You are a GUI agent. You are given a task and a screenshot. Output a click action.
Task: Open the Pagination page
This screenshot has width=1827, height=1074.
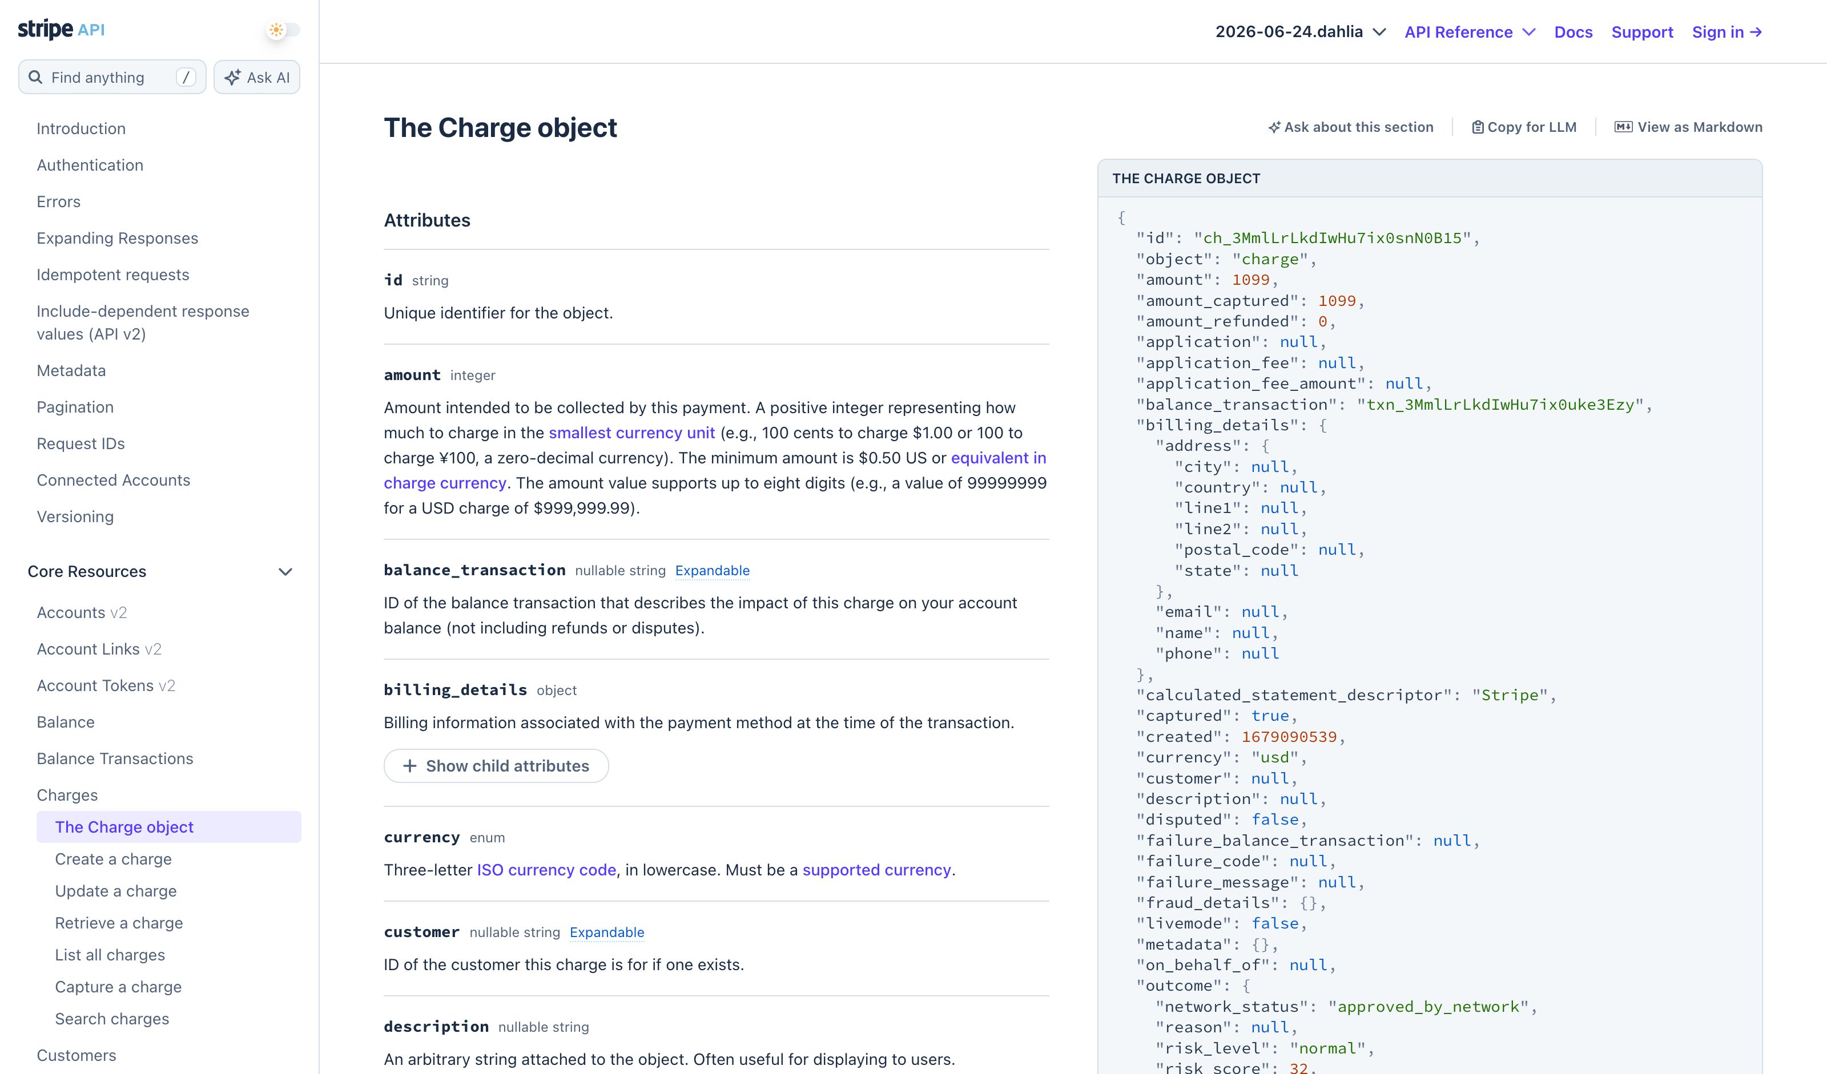[x=75, y=406]
